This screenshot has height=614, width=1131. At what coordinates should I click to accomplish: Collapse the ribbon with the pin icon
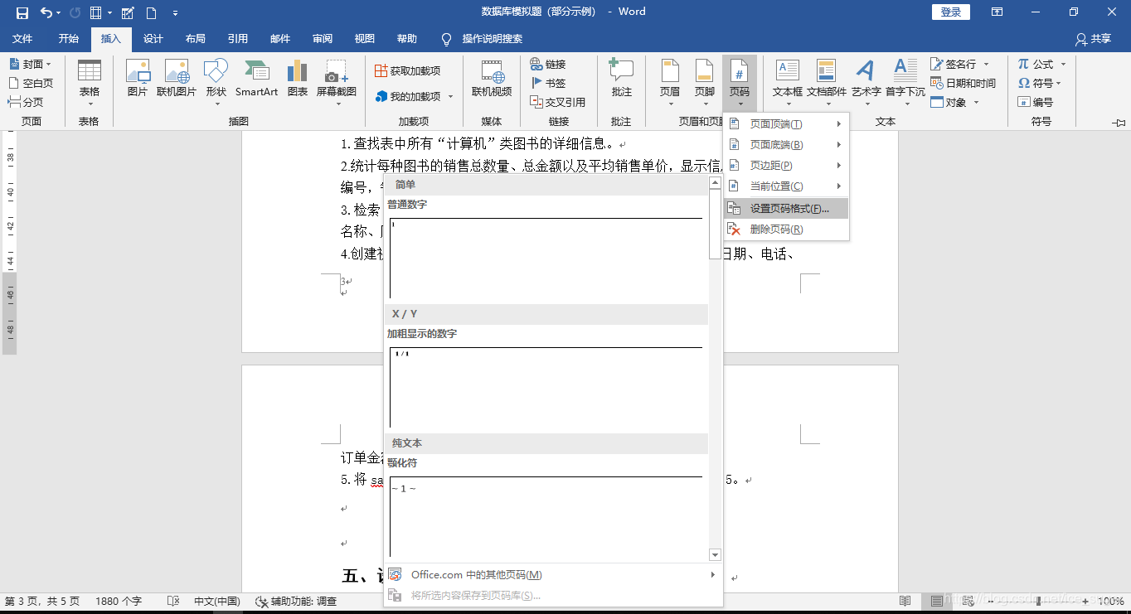tap(1119, 123)
